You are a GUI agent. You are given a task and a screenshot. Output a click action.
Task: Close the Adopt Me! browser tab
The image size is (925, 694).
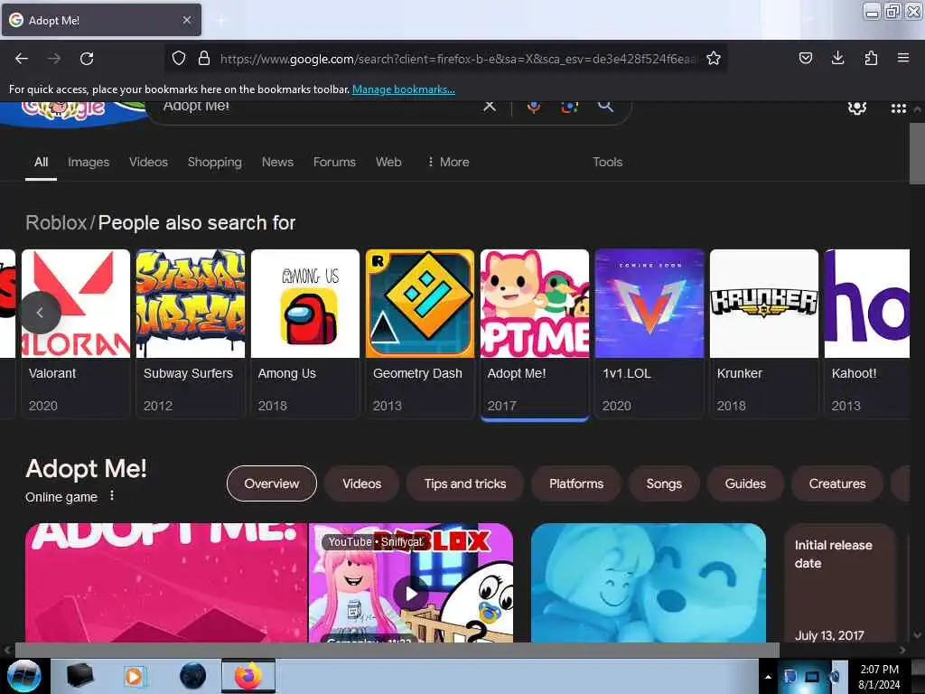187,20
